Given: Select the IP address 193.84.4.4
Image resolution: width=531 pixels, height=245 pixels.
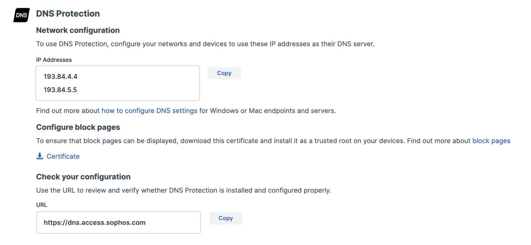Looking at the screenshot, I should [61, 76].
